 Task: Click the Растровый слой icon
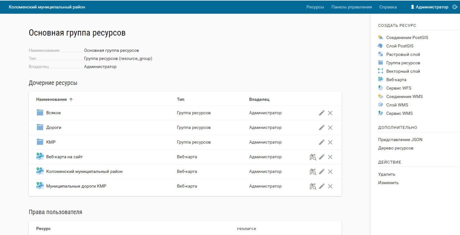click(380, 54)
